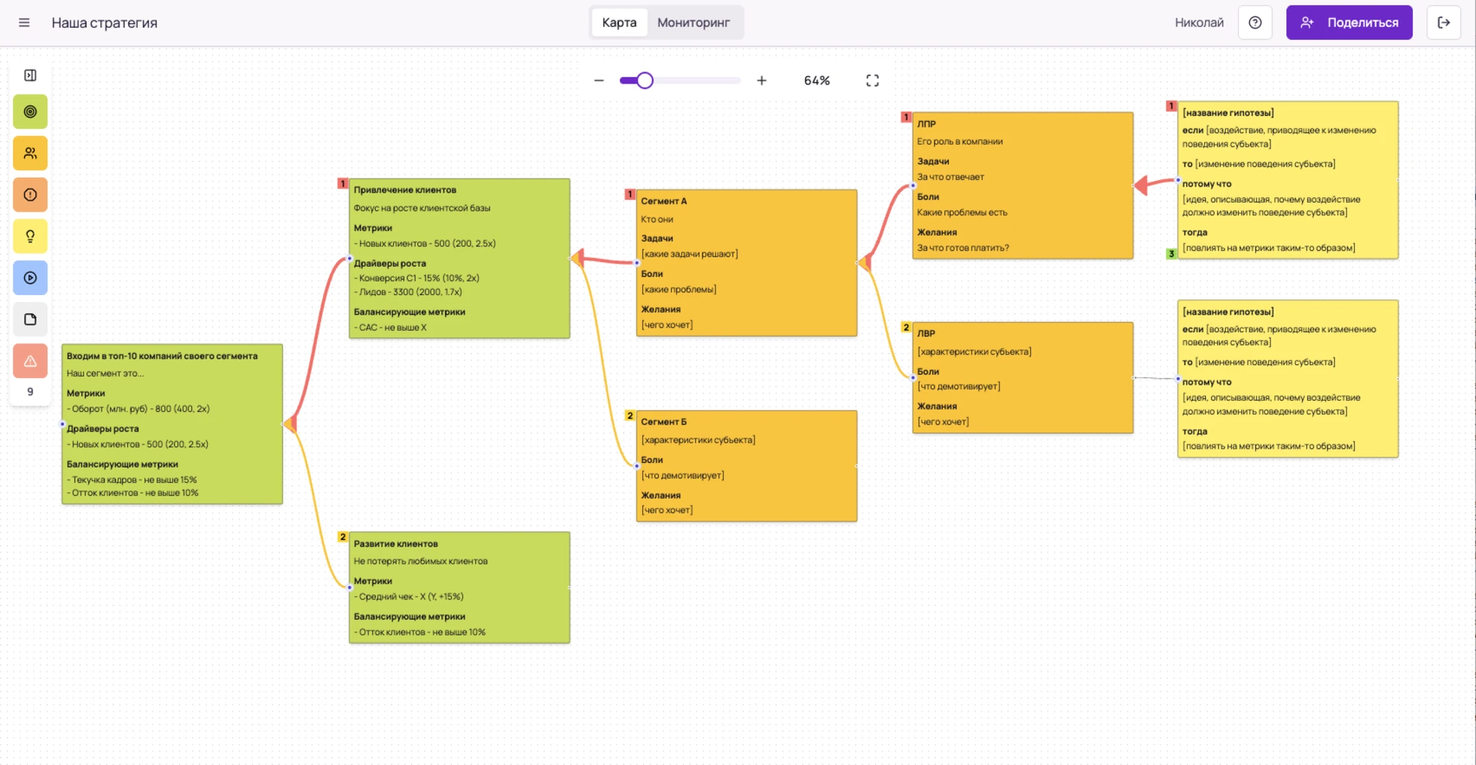Zoom out with the minus button

coord(599,81)
